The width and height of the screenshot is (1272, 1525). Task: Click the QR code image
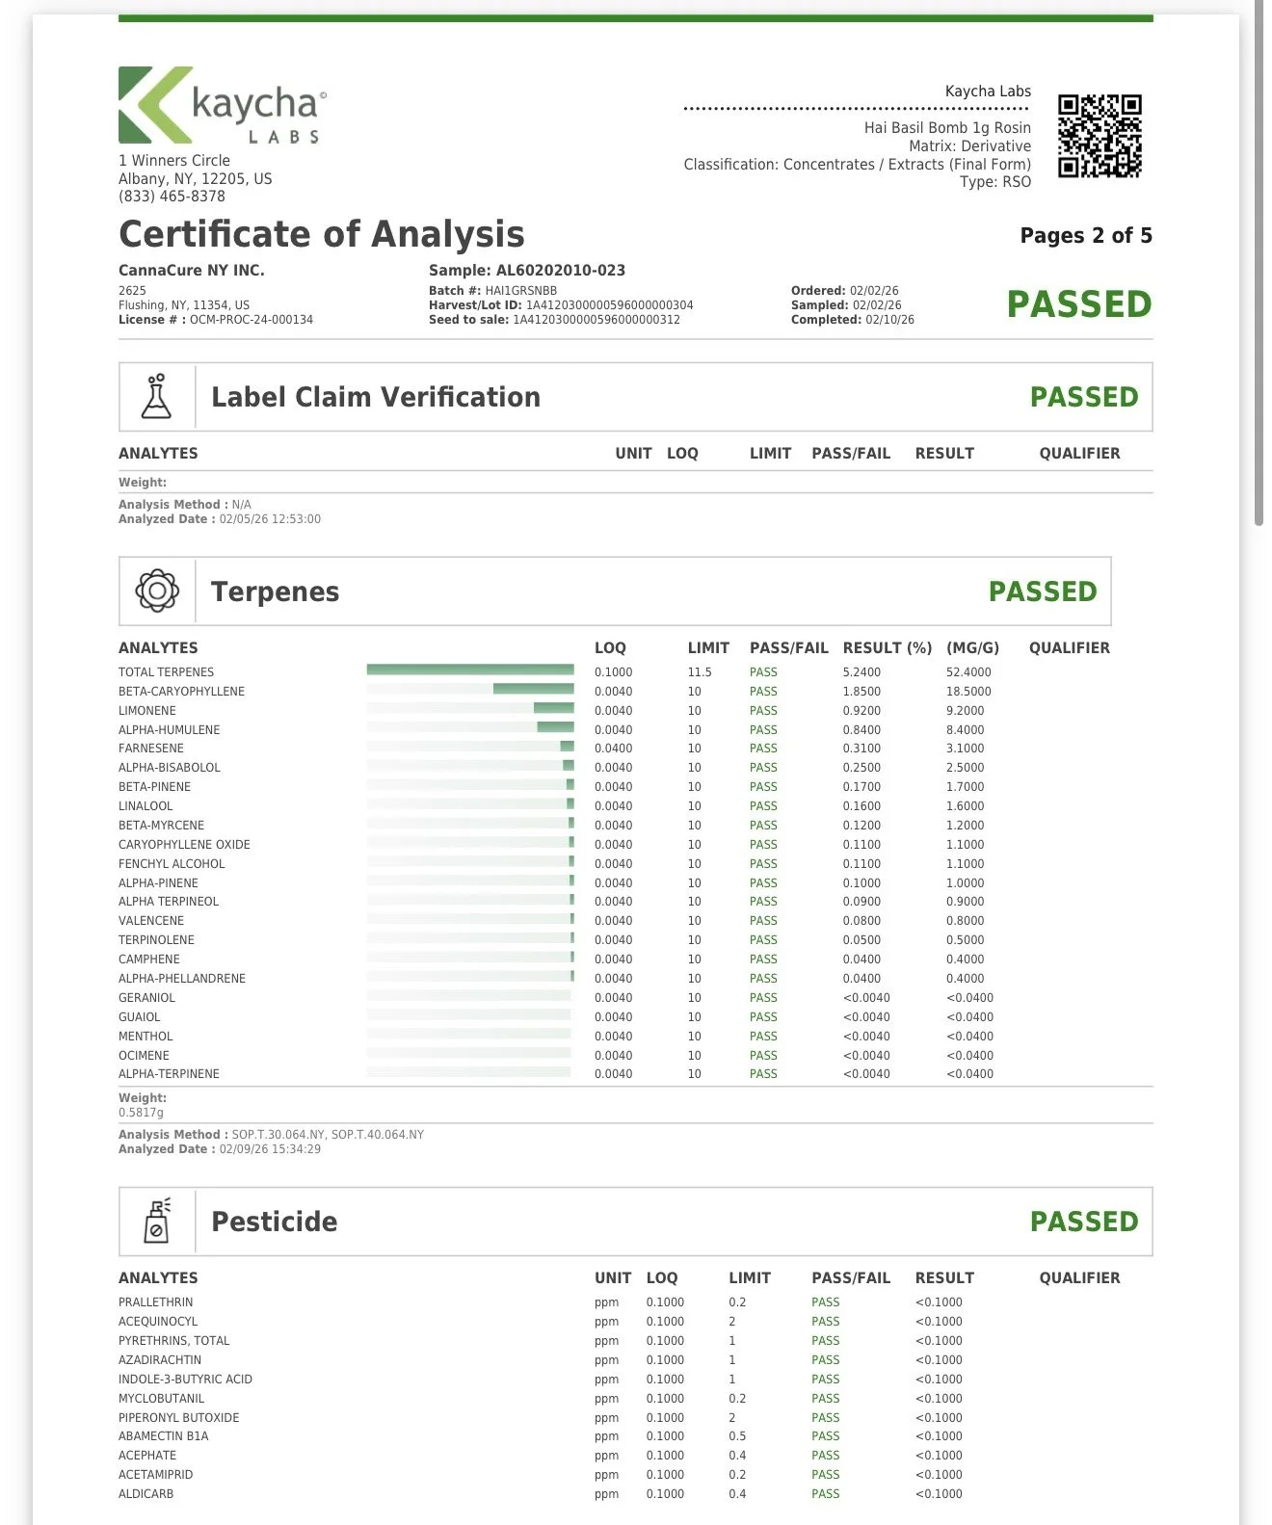1100,136
